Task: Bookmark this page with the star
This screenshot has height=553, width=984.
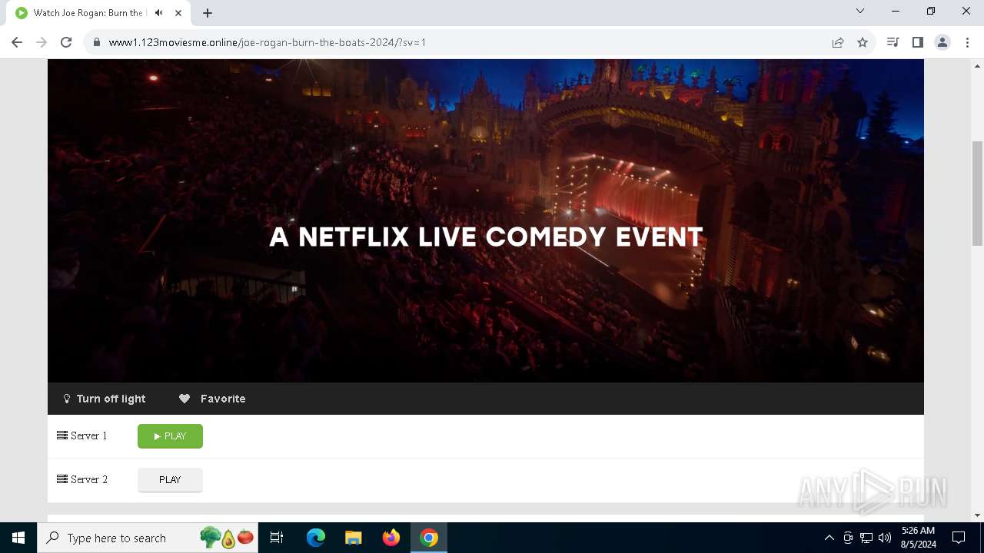Action: 863,42
